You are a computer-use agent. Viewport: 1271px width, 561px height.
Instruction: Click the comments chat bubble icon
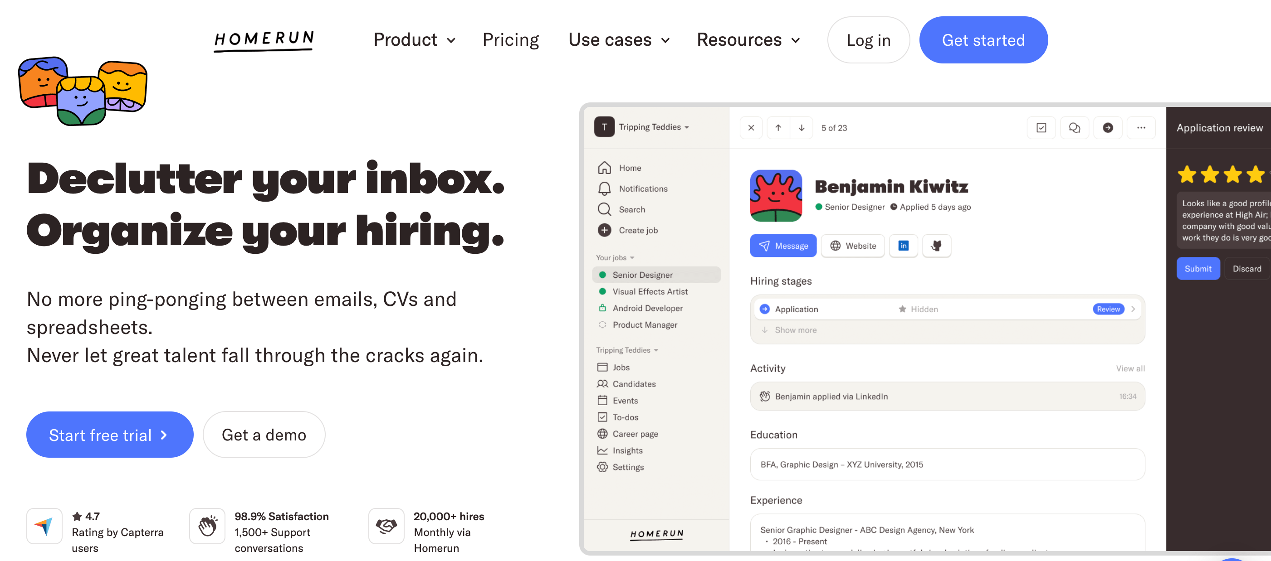[x=1074, y=128]
